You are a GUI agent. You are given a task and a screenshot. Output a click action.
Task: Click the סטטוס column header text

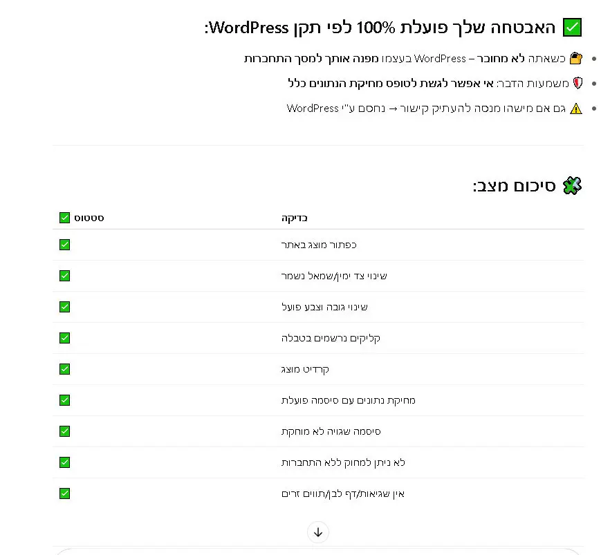click(89, 218)
